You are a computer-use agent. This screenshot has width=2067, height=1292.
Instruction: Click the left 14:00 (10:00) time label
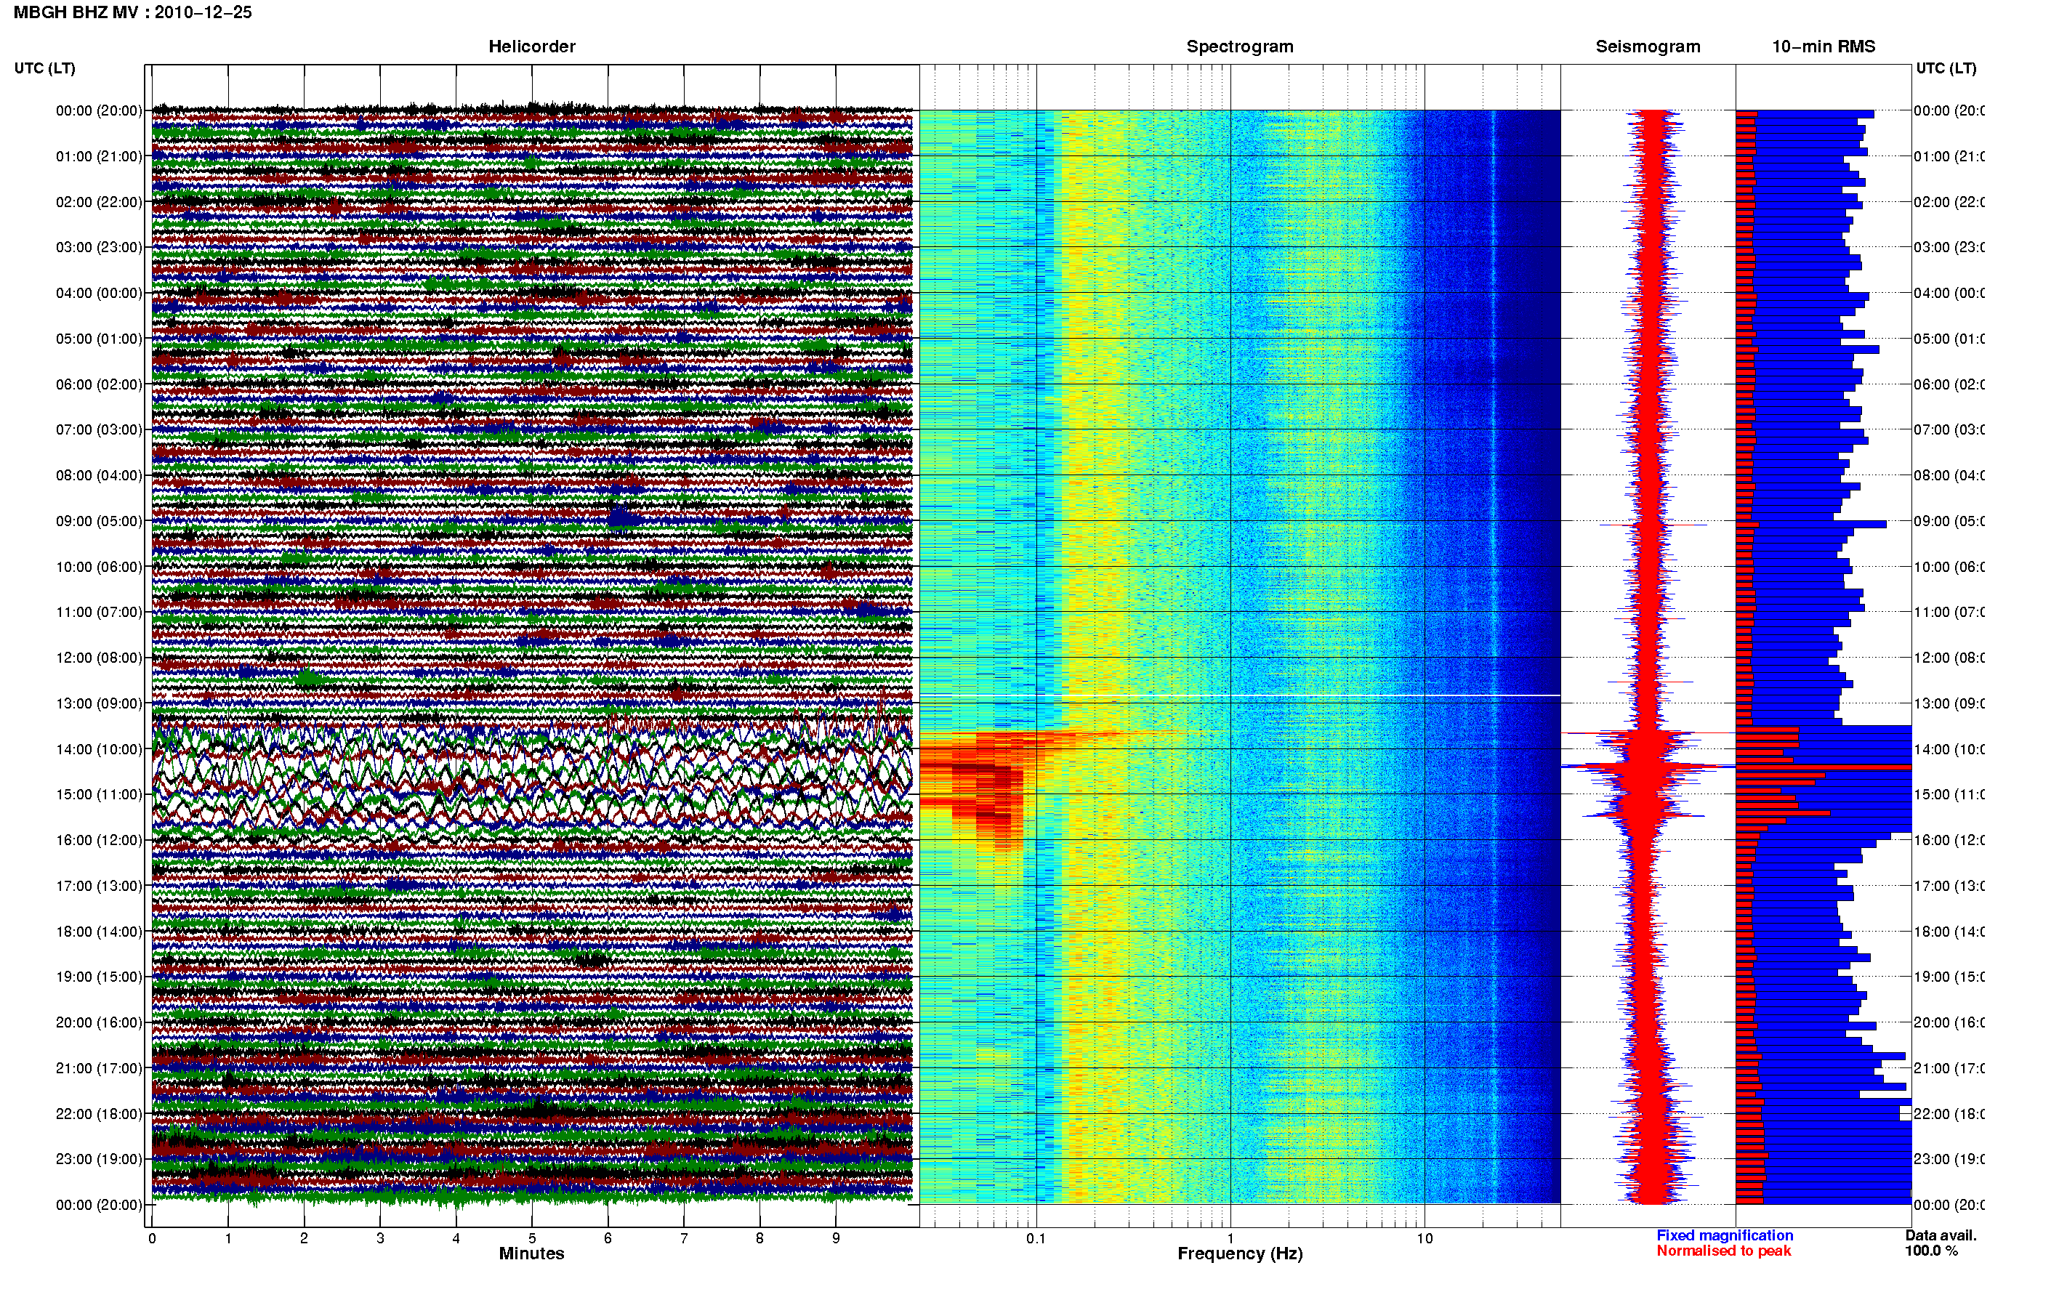99,749
